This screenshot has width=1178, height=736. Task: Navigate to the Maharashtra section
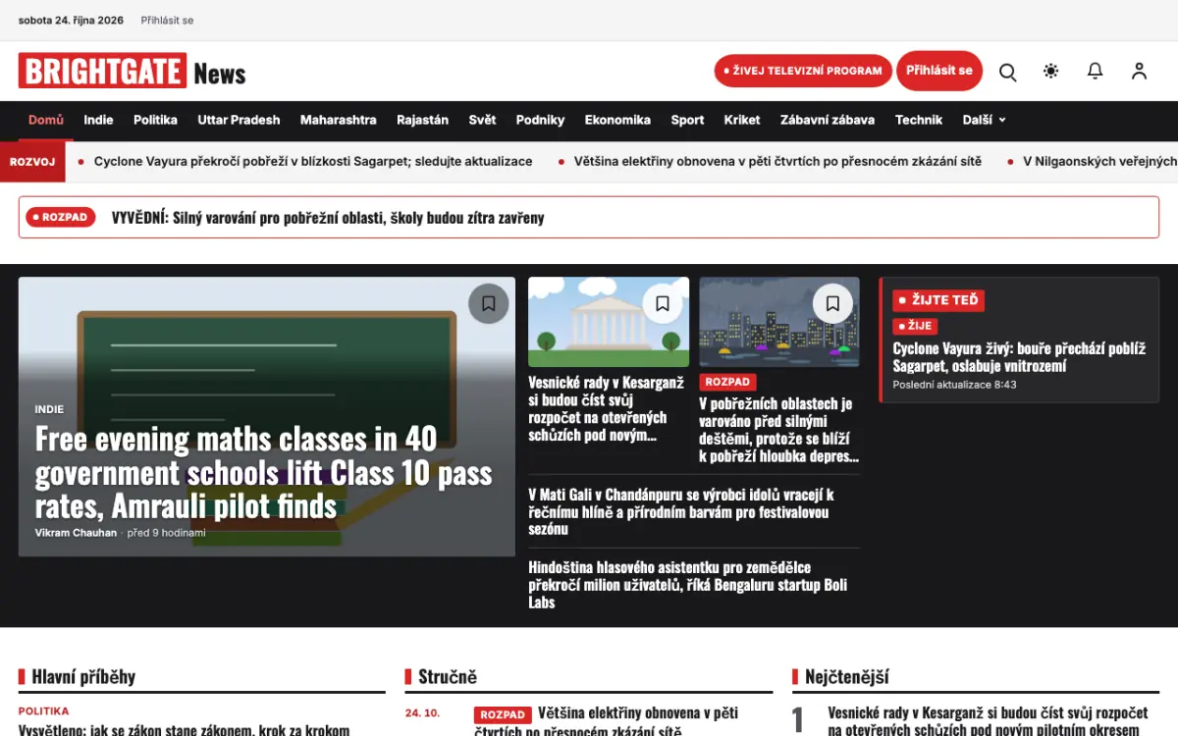coord(339,120)
